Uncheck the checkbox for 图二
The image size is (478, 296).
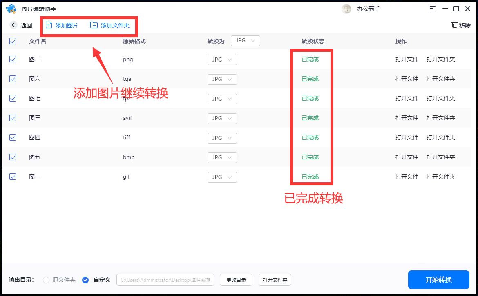coord(12,59)
